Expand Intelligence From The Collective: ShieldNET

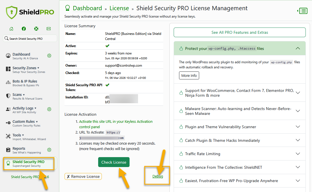pos(240,167)
